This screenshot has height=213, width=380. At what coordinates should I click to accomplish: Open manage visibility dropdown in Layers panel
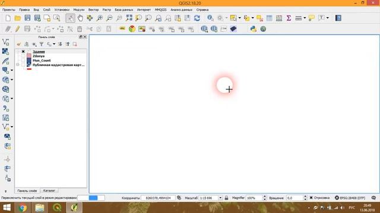[x=34, y=44]
